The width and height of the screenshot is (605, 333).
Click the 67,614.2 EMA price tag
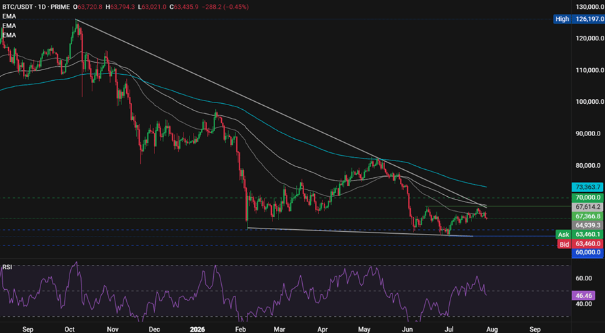click(587, 206)
